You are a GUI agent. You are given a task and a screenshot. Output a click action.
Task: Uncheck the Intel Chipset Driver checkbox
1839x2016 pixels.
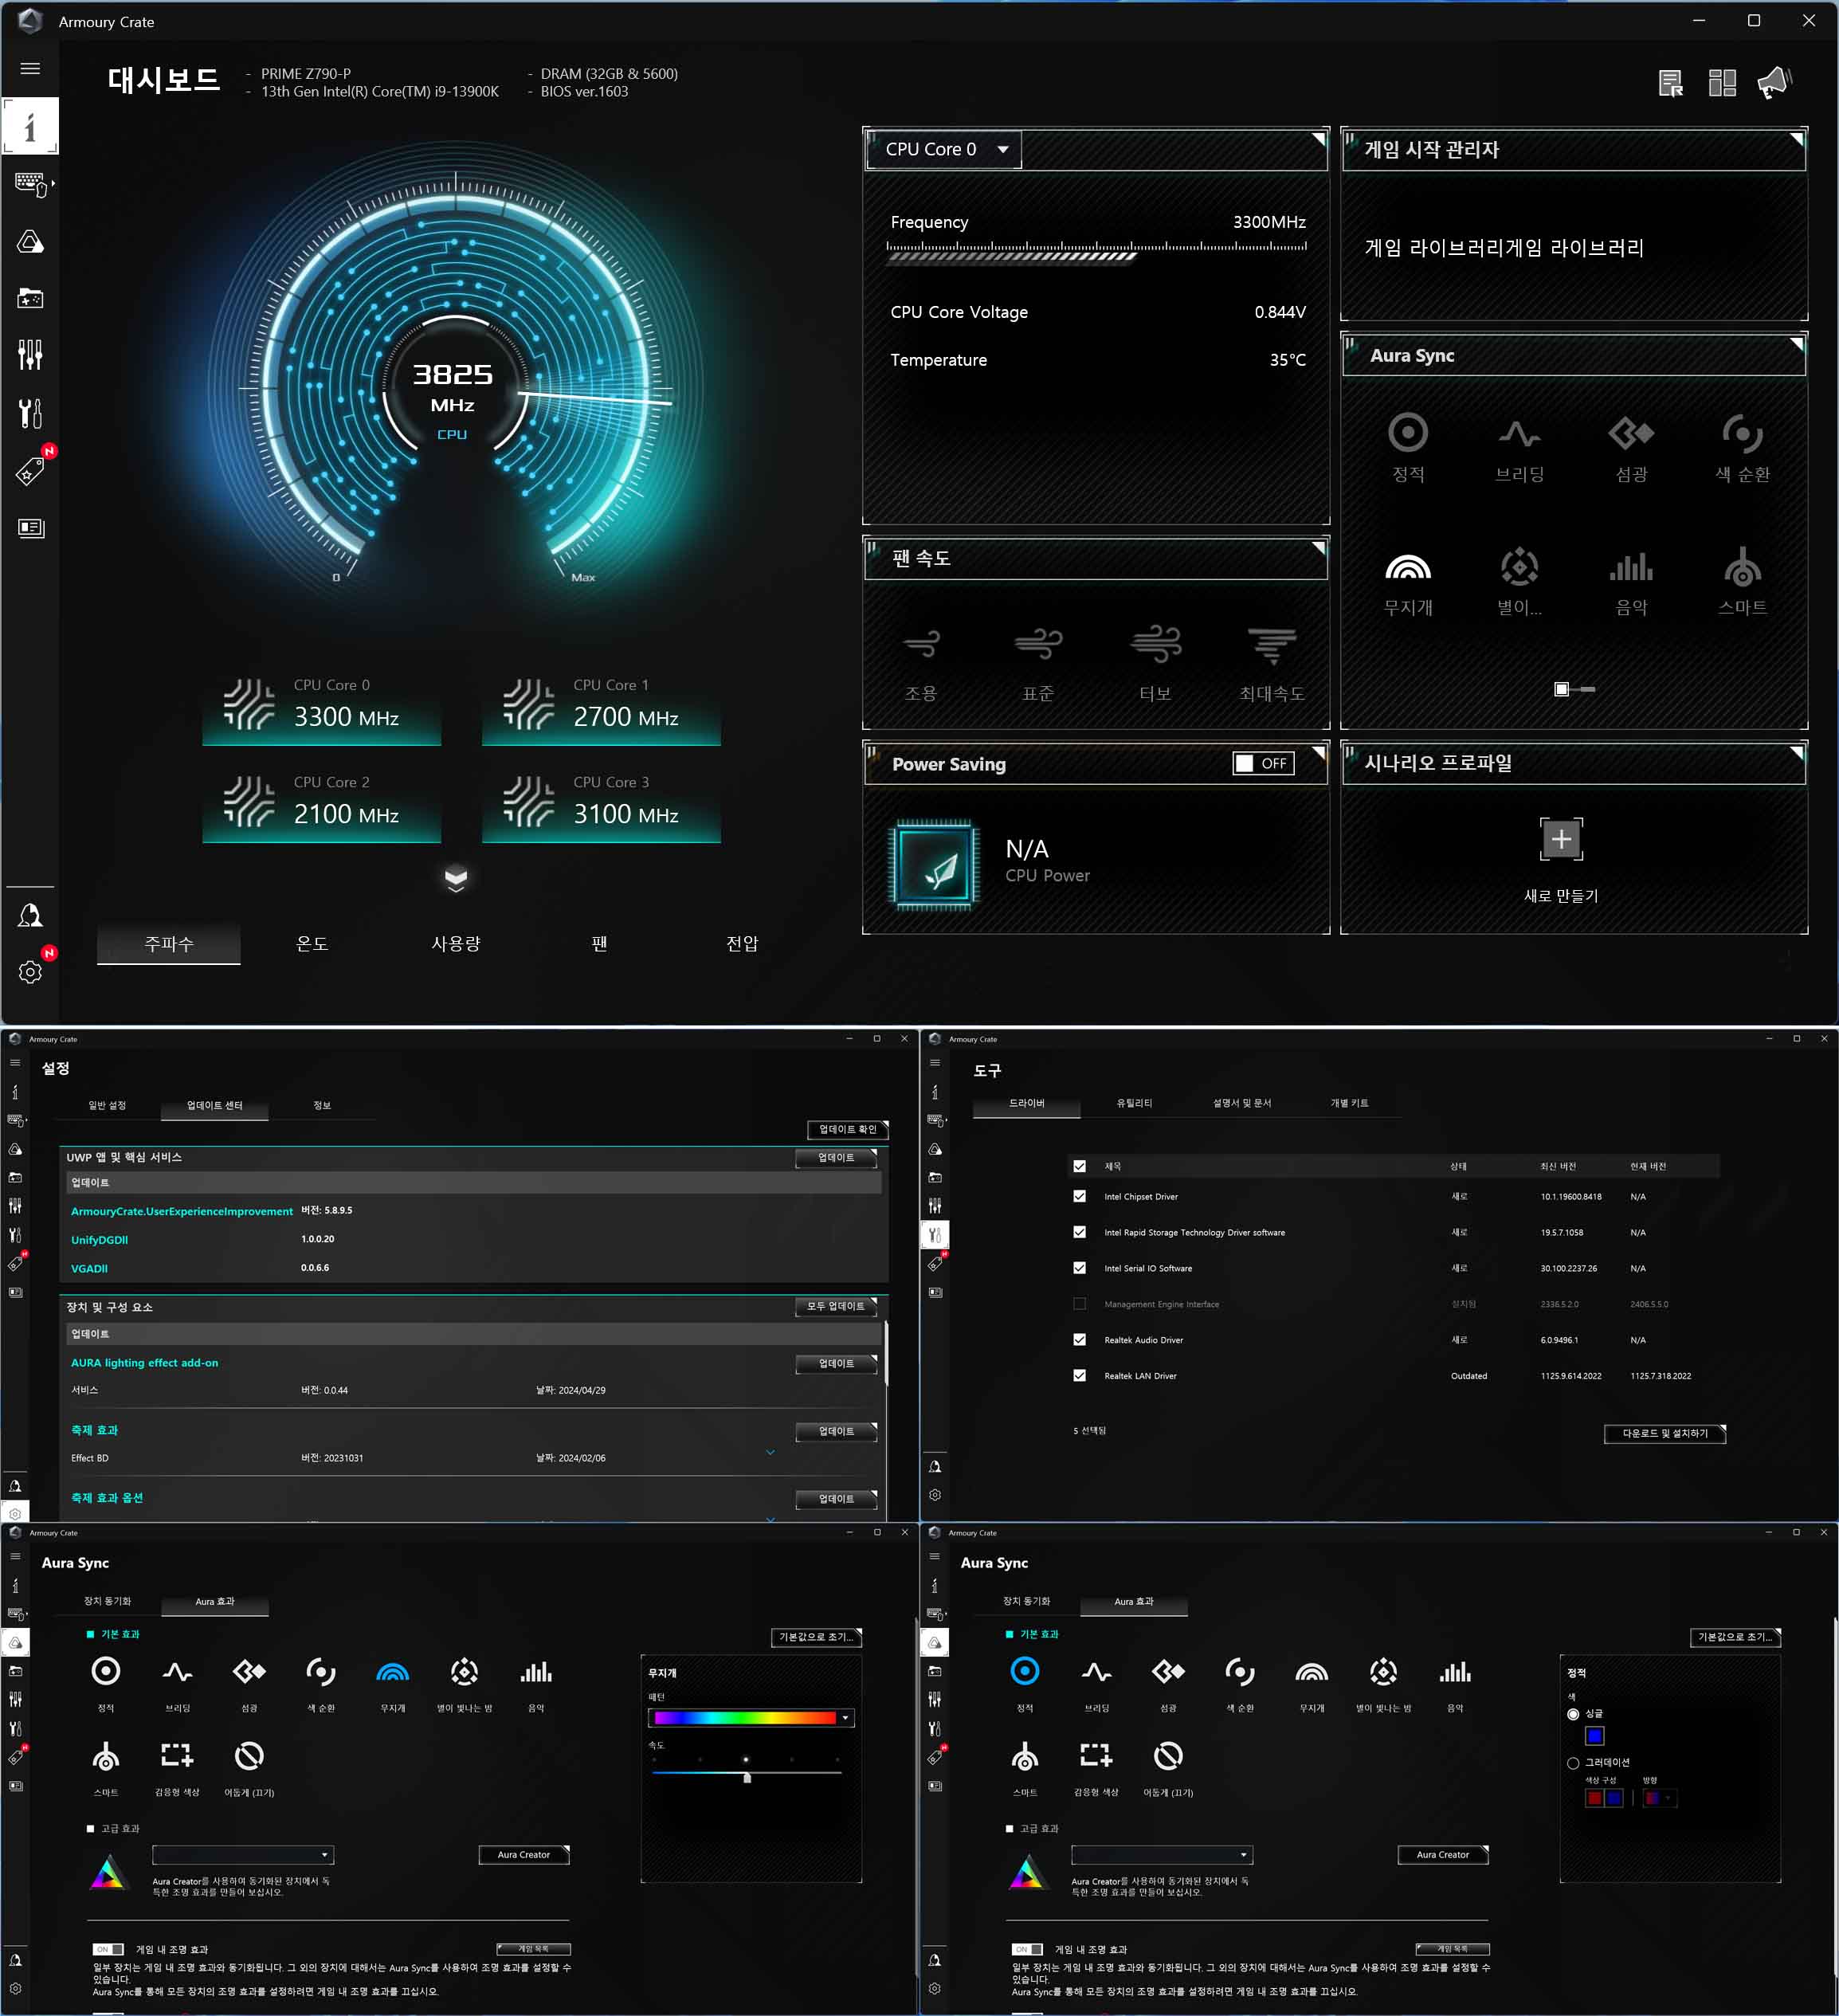click(1079, 1196)
